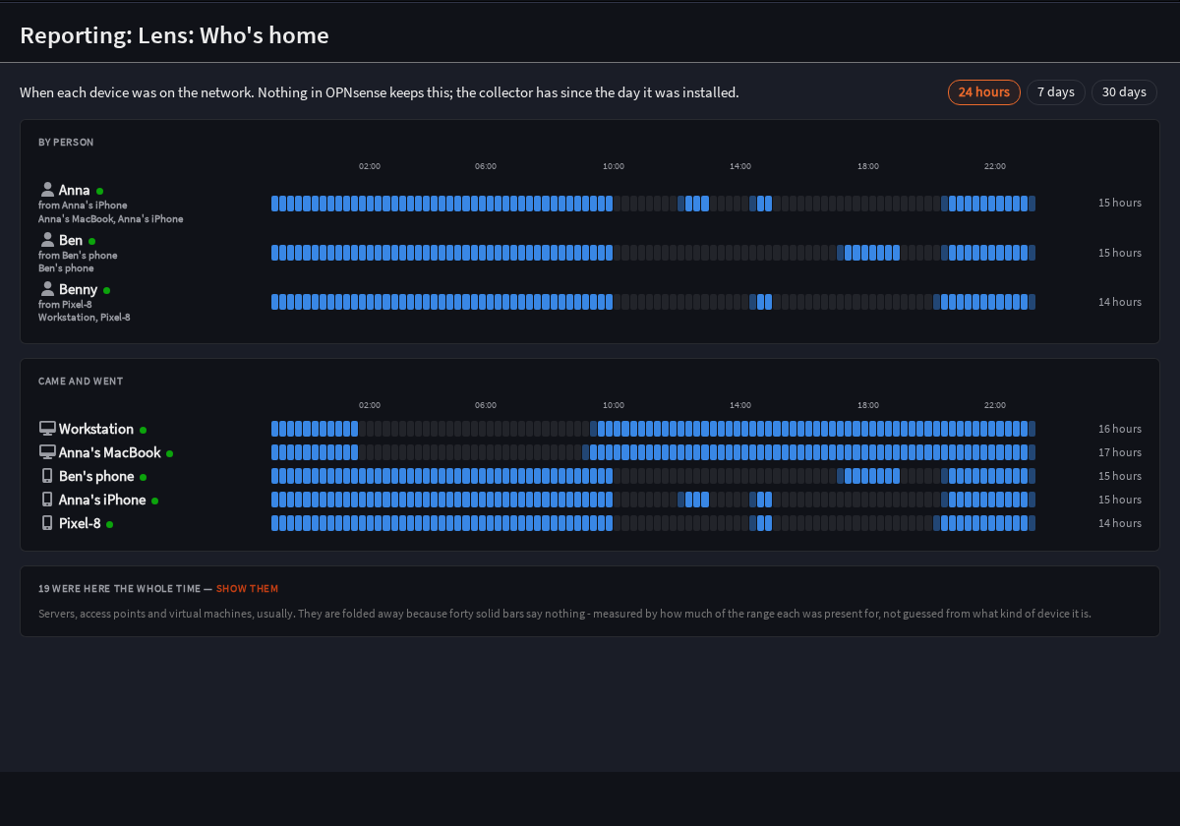Click the Workstation desktop monitor icon
1180x826 pixels.
click(47, 429)
